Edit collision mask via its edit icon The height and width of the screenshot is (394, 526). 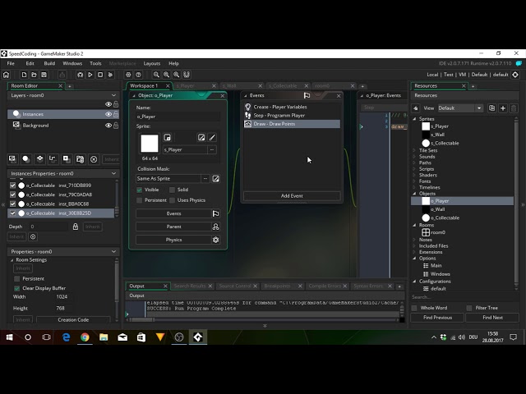coord(215,179)
